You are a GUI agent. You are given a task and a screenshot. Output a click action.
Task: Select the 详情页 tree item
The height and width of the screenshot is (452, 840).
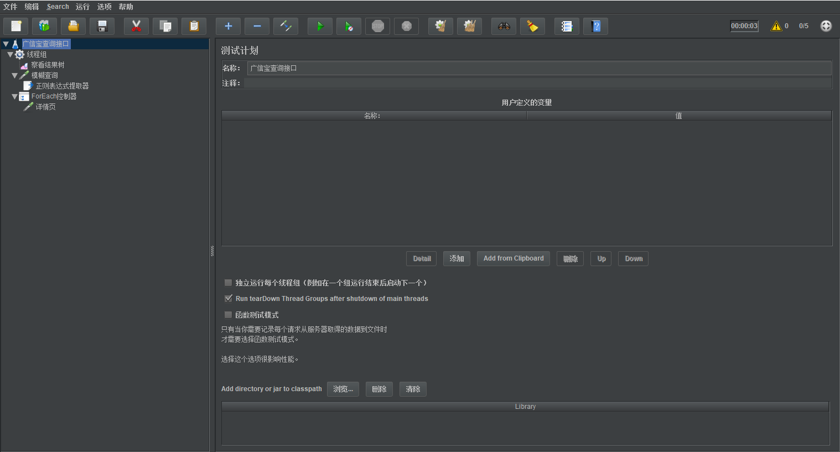point(45,107)
